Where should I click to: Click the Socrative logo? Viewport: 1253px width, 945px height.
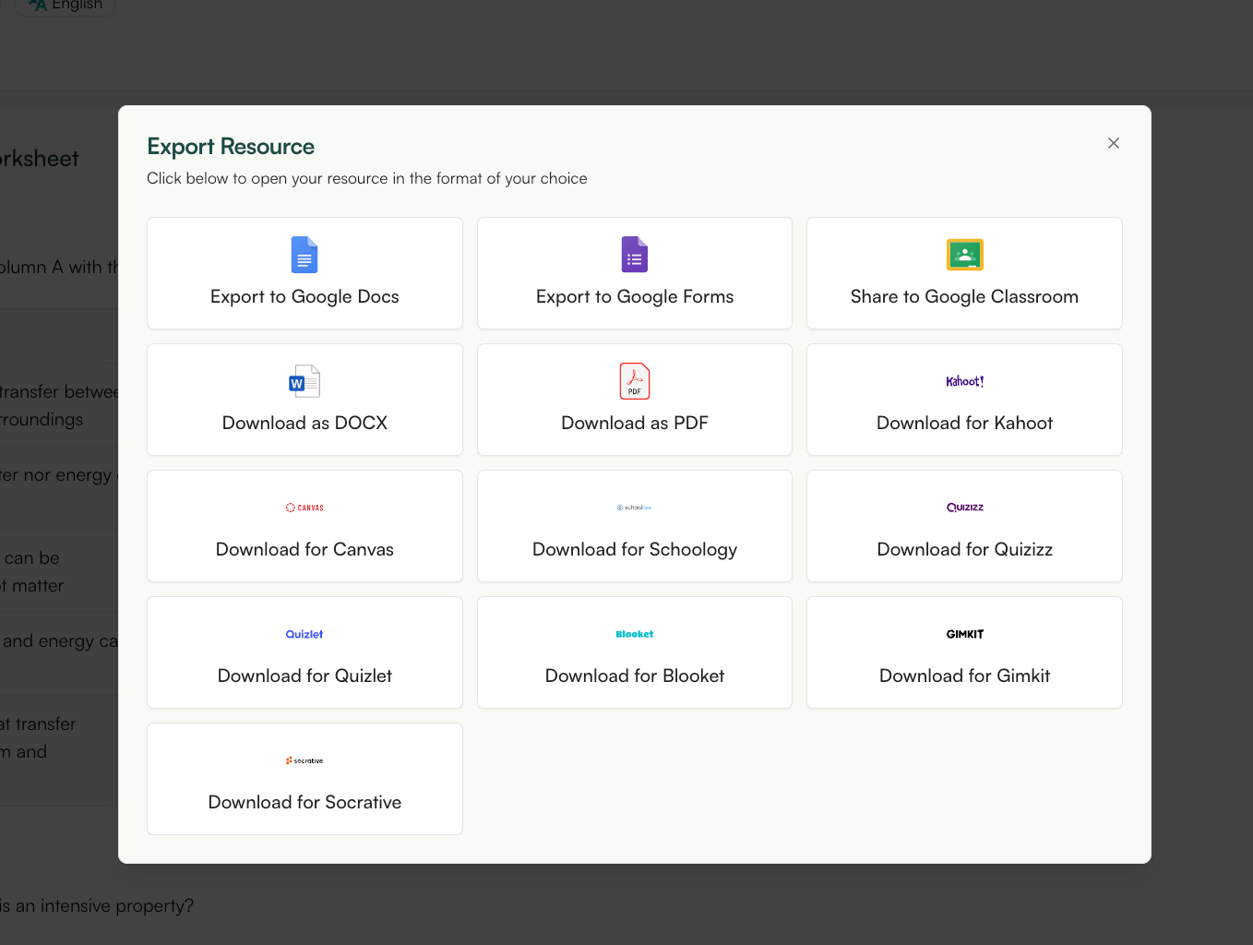304,760
